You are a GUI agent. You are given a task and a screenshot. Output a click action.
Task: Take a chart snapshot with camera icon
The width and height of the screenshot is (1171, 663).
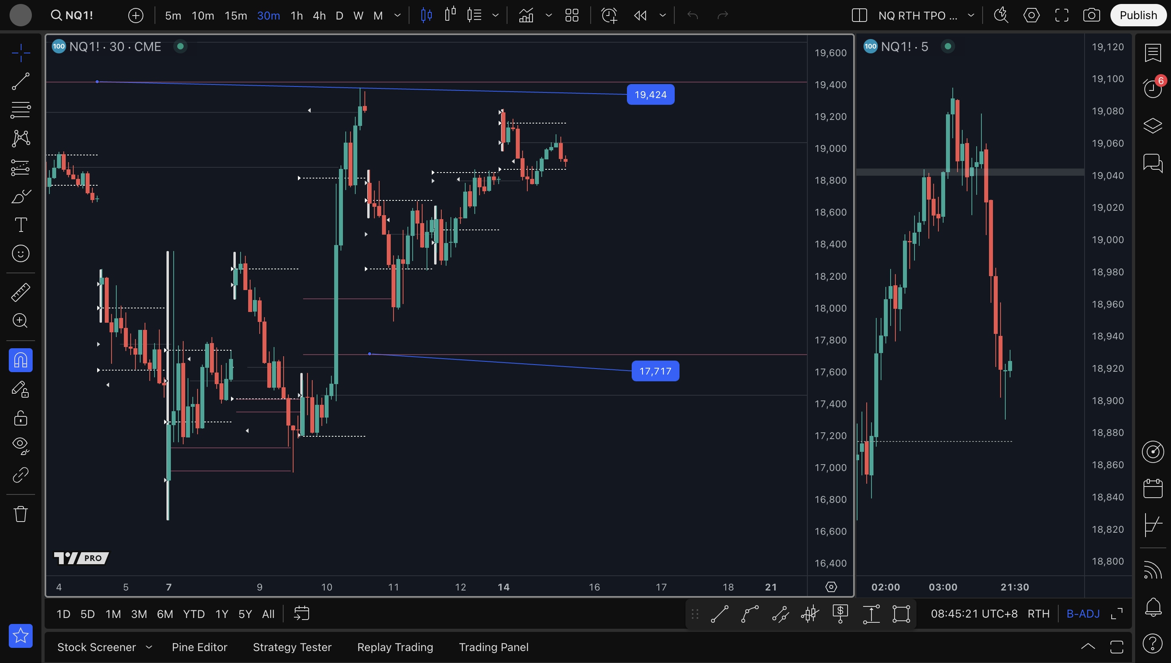[x=1091, y=16]
